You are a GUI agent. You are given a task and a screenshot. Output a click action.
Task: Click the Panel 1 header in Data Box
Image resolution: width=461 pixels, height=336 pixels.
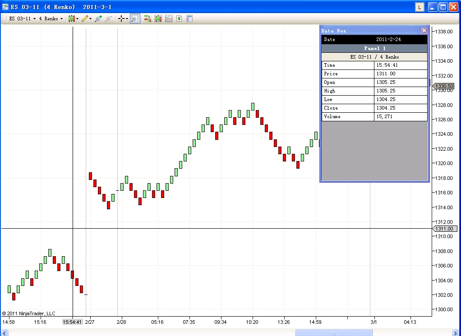(374, 48)
